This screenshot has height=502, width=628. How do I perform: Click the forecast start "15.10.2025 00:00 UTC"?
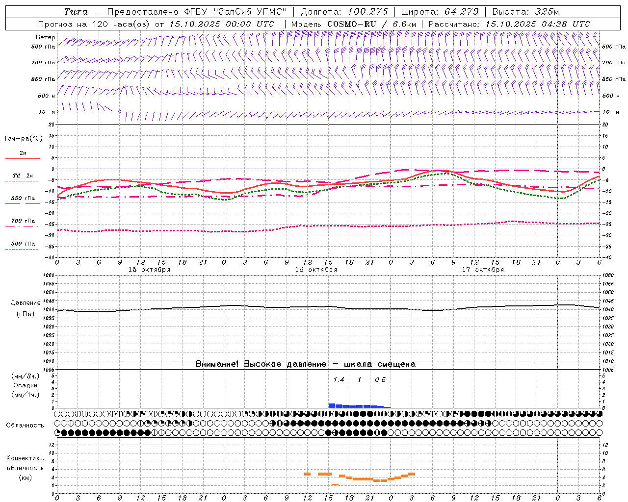[x=222, y=24]
